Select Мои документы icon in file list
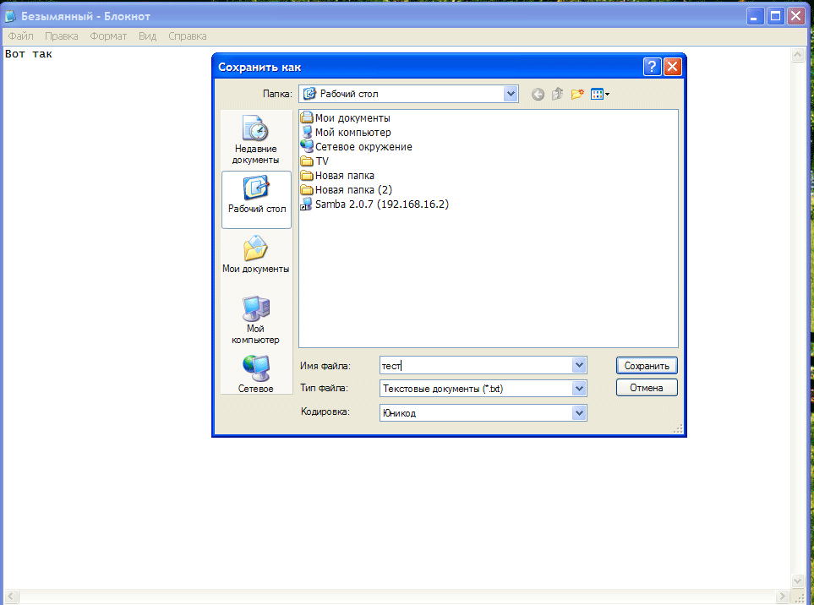Viewport: 814px width, 605px height. (x=307, y=117)
